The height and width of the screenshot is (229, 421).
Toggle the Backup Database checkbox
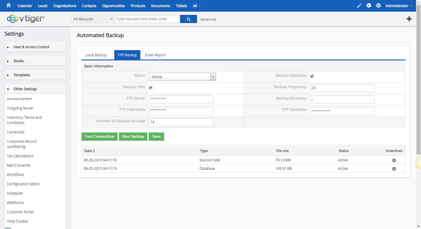tap(312, 76)
